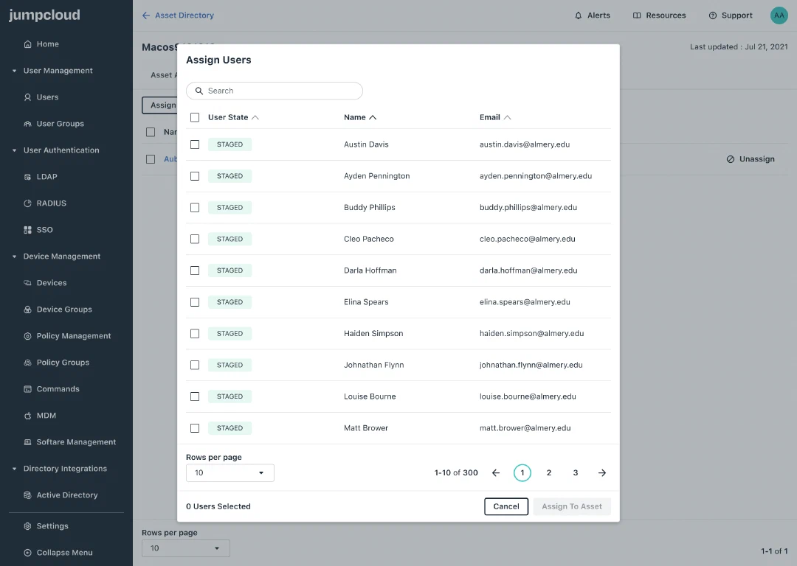
Task: Click the Unassign circle-slash icon
Action: [731, 159]
